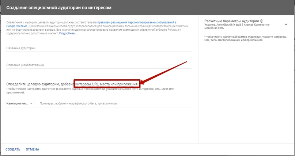This screenshot has height=156, width=295.
Task: Focus the Название аудитории field
Action: pos(99,48)
